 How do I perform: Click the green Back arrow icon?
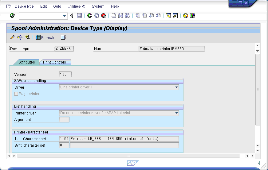tap(90, 16)
